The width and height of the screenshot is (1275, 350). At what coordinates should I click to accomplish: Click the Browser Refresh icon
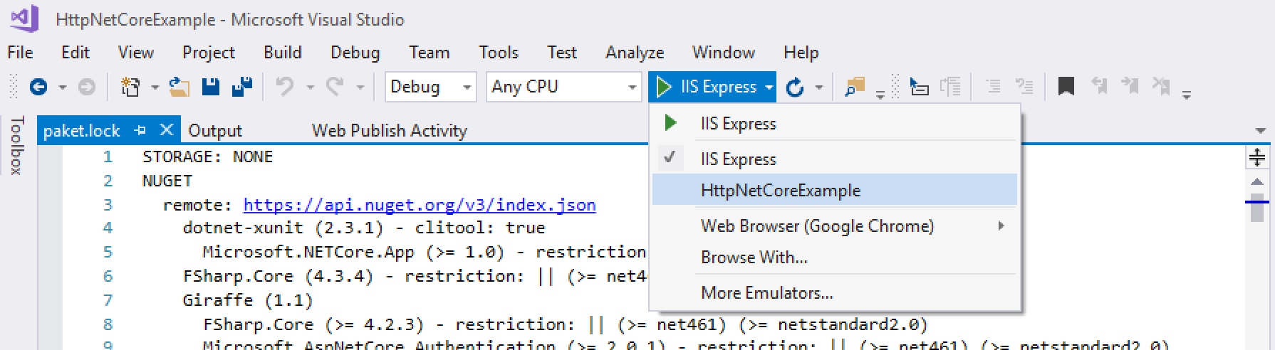coord(795,87)
